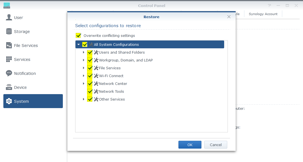
Task: Click the taskbar icon in top-left corner
Action: click(x=6, y=5)
